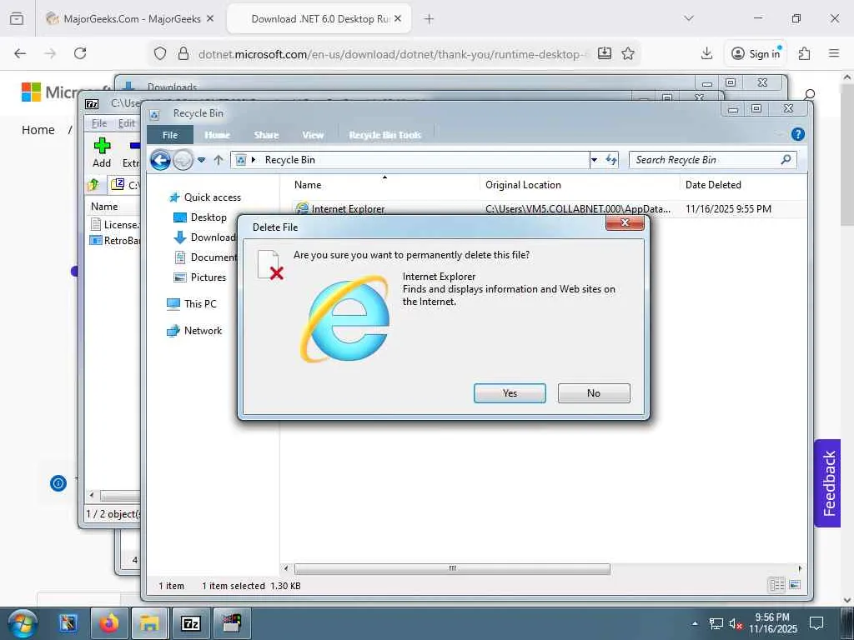The image size is (854, 640).
Task: Click the Explorer help question mark icon
Action: [x=797, y=134]
